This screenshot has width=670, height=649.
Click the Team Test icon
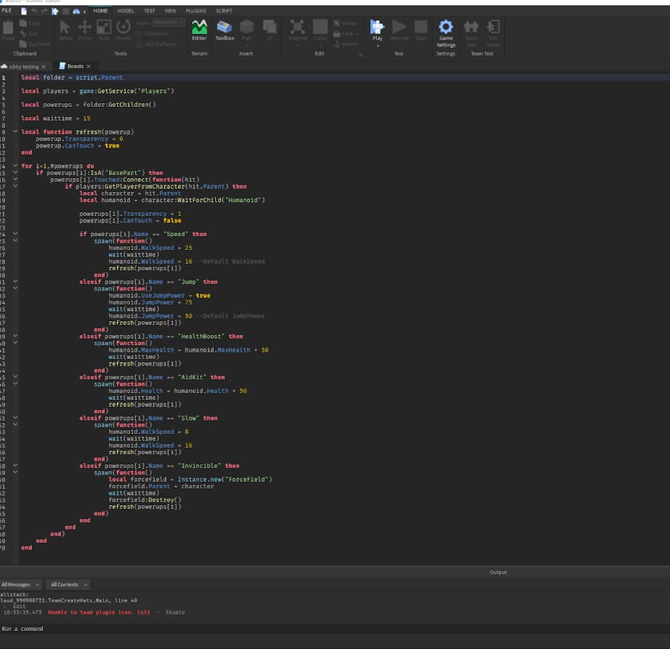click(471, 29)
